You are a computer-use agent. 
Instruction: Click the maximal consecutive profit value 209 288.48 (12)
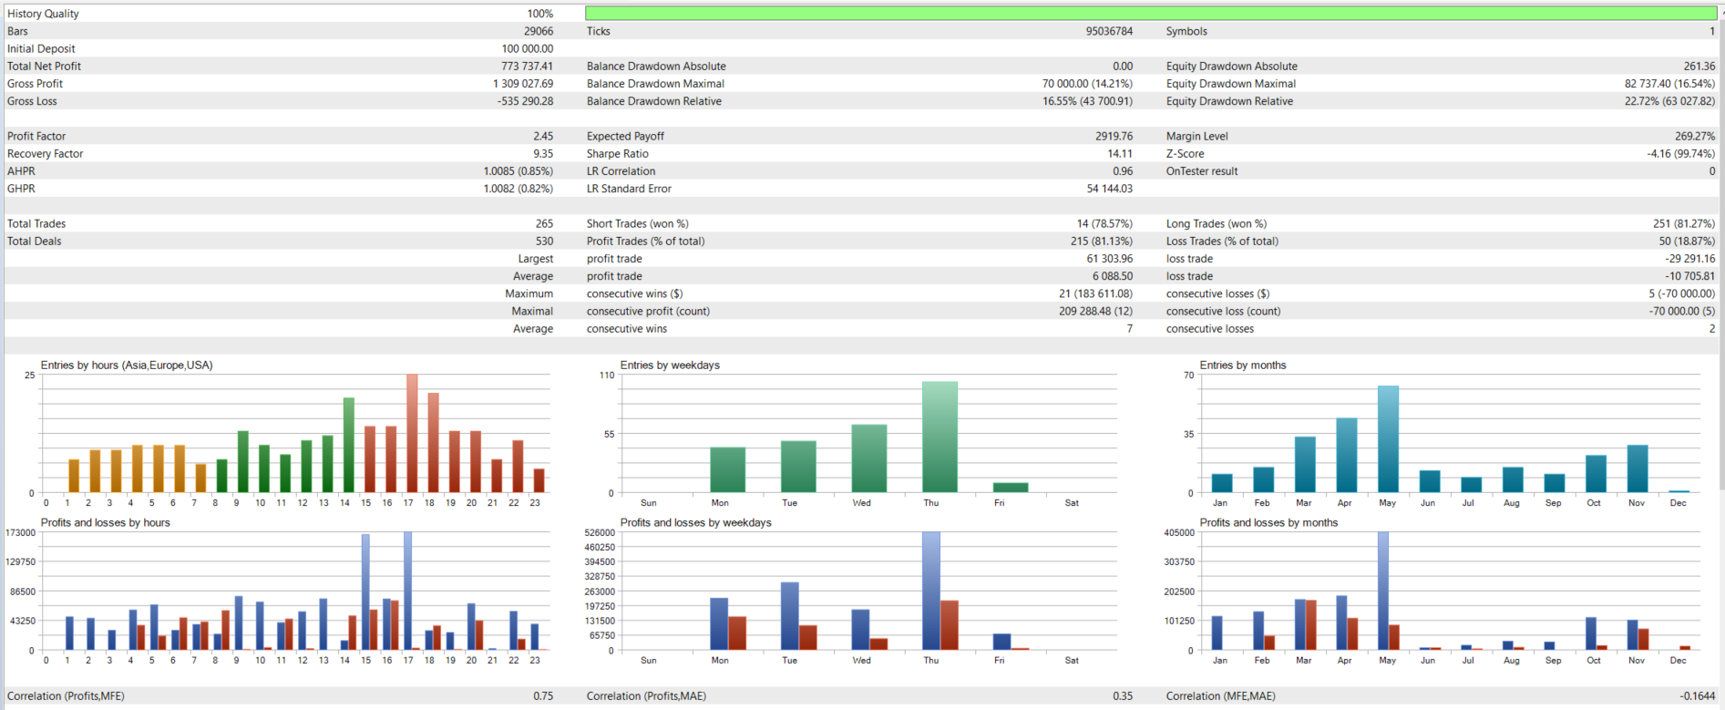[1094, 311]
